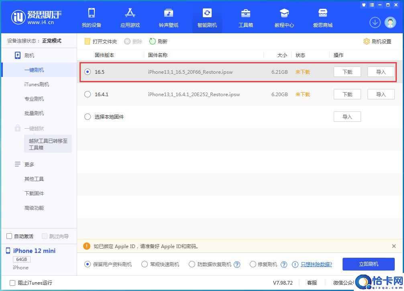Click the 打开文件夹 folder icon
The image size is (404, 291).
87,41
